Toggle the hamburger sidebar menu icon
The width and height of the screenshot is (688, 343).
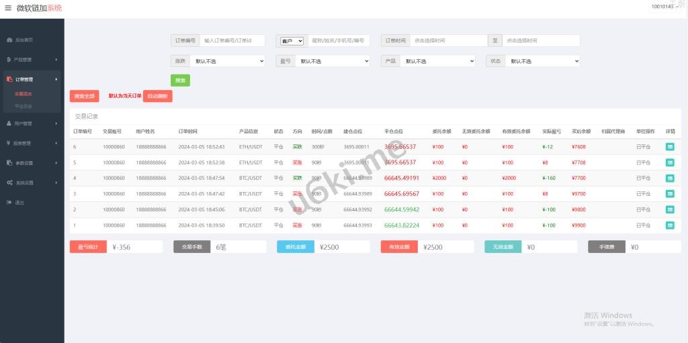8,8
